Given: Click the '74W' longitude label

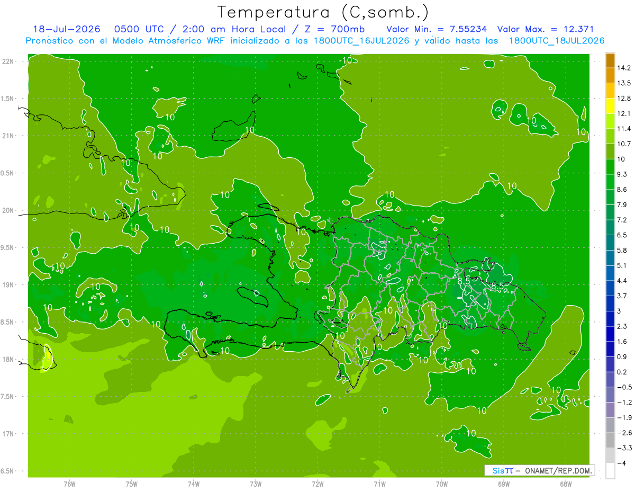Looking at the screenshot, I should coord(193,484).
